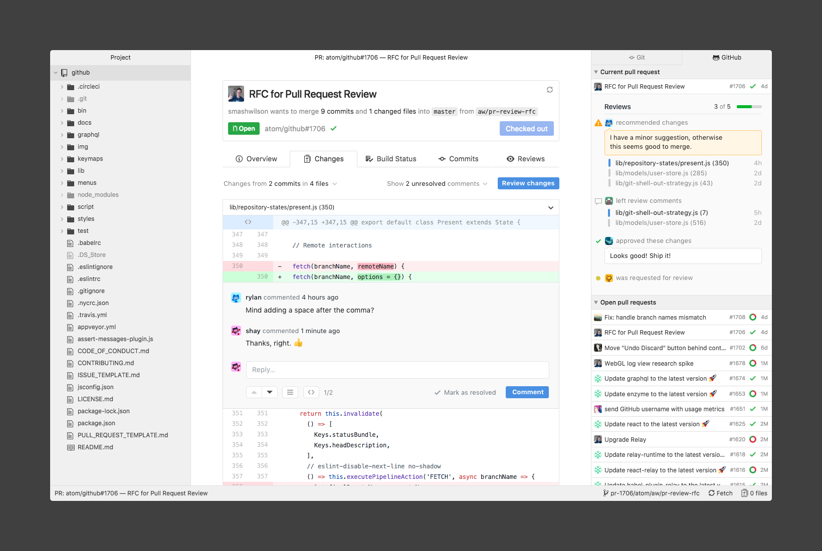Click the list icon below the reply box

(x=290, y=392)
